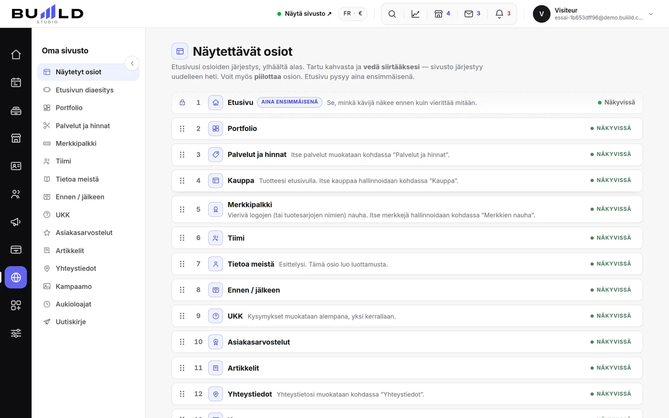669x418 pixels.
Task: Click the storefront icon in left rail
Action: [16, 138]
